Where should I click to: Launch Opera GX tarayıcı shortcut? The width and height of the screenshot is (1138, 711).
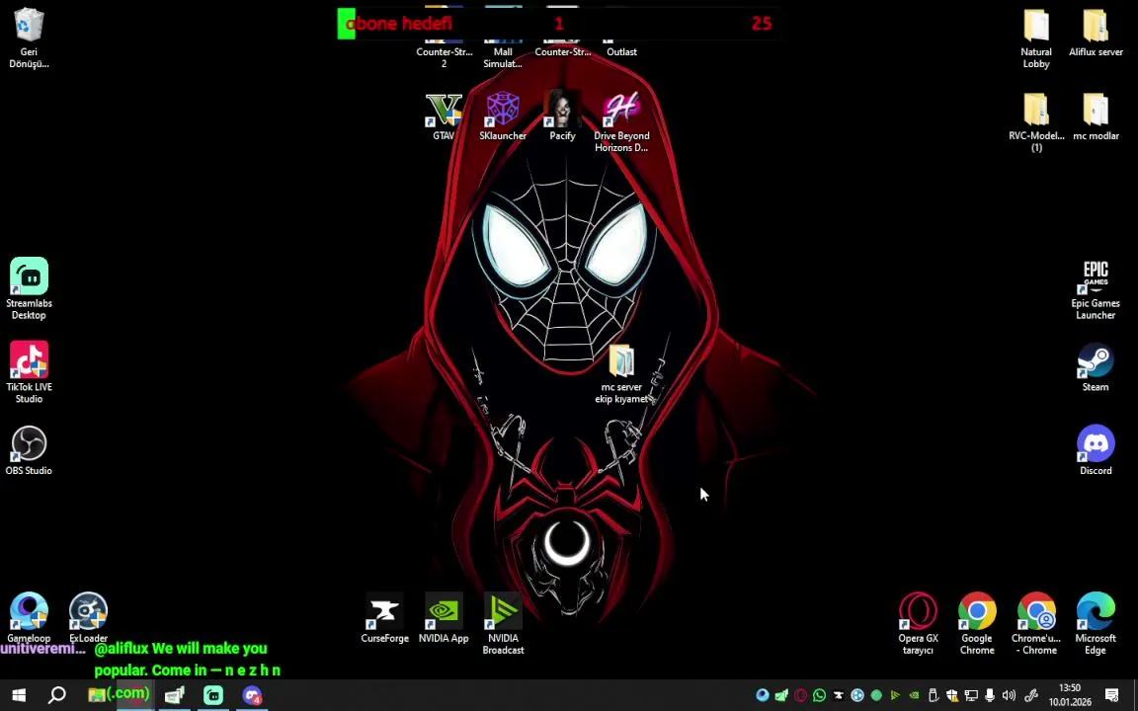(918, 624)
